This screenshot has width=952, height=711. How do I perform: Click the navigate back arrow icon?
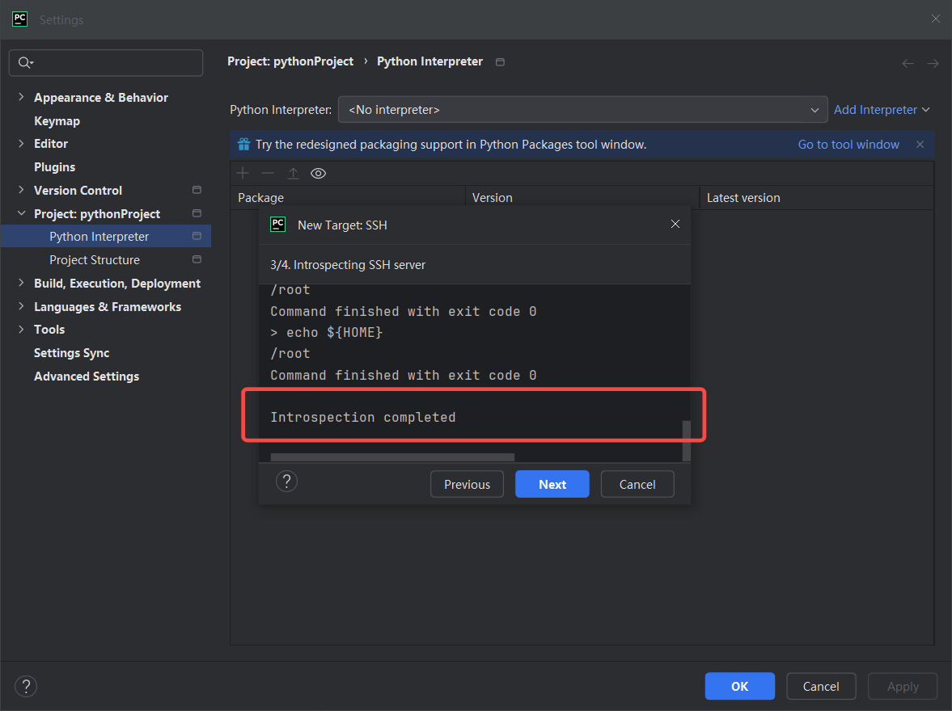coord(908,63)
